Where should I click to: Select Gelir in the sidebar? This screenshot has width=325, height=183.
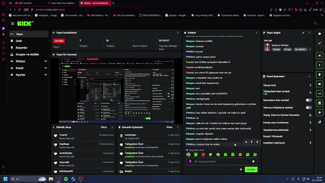click(x=29, y=41)
